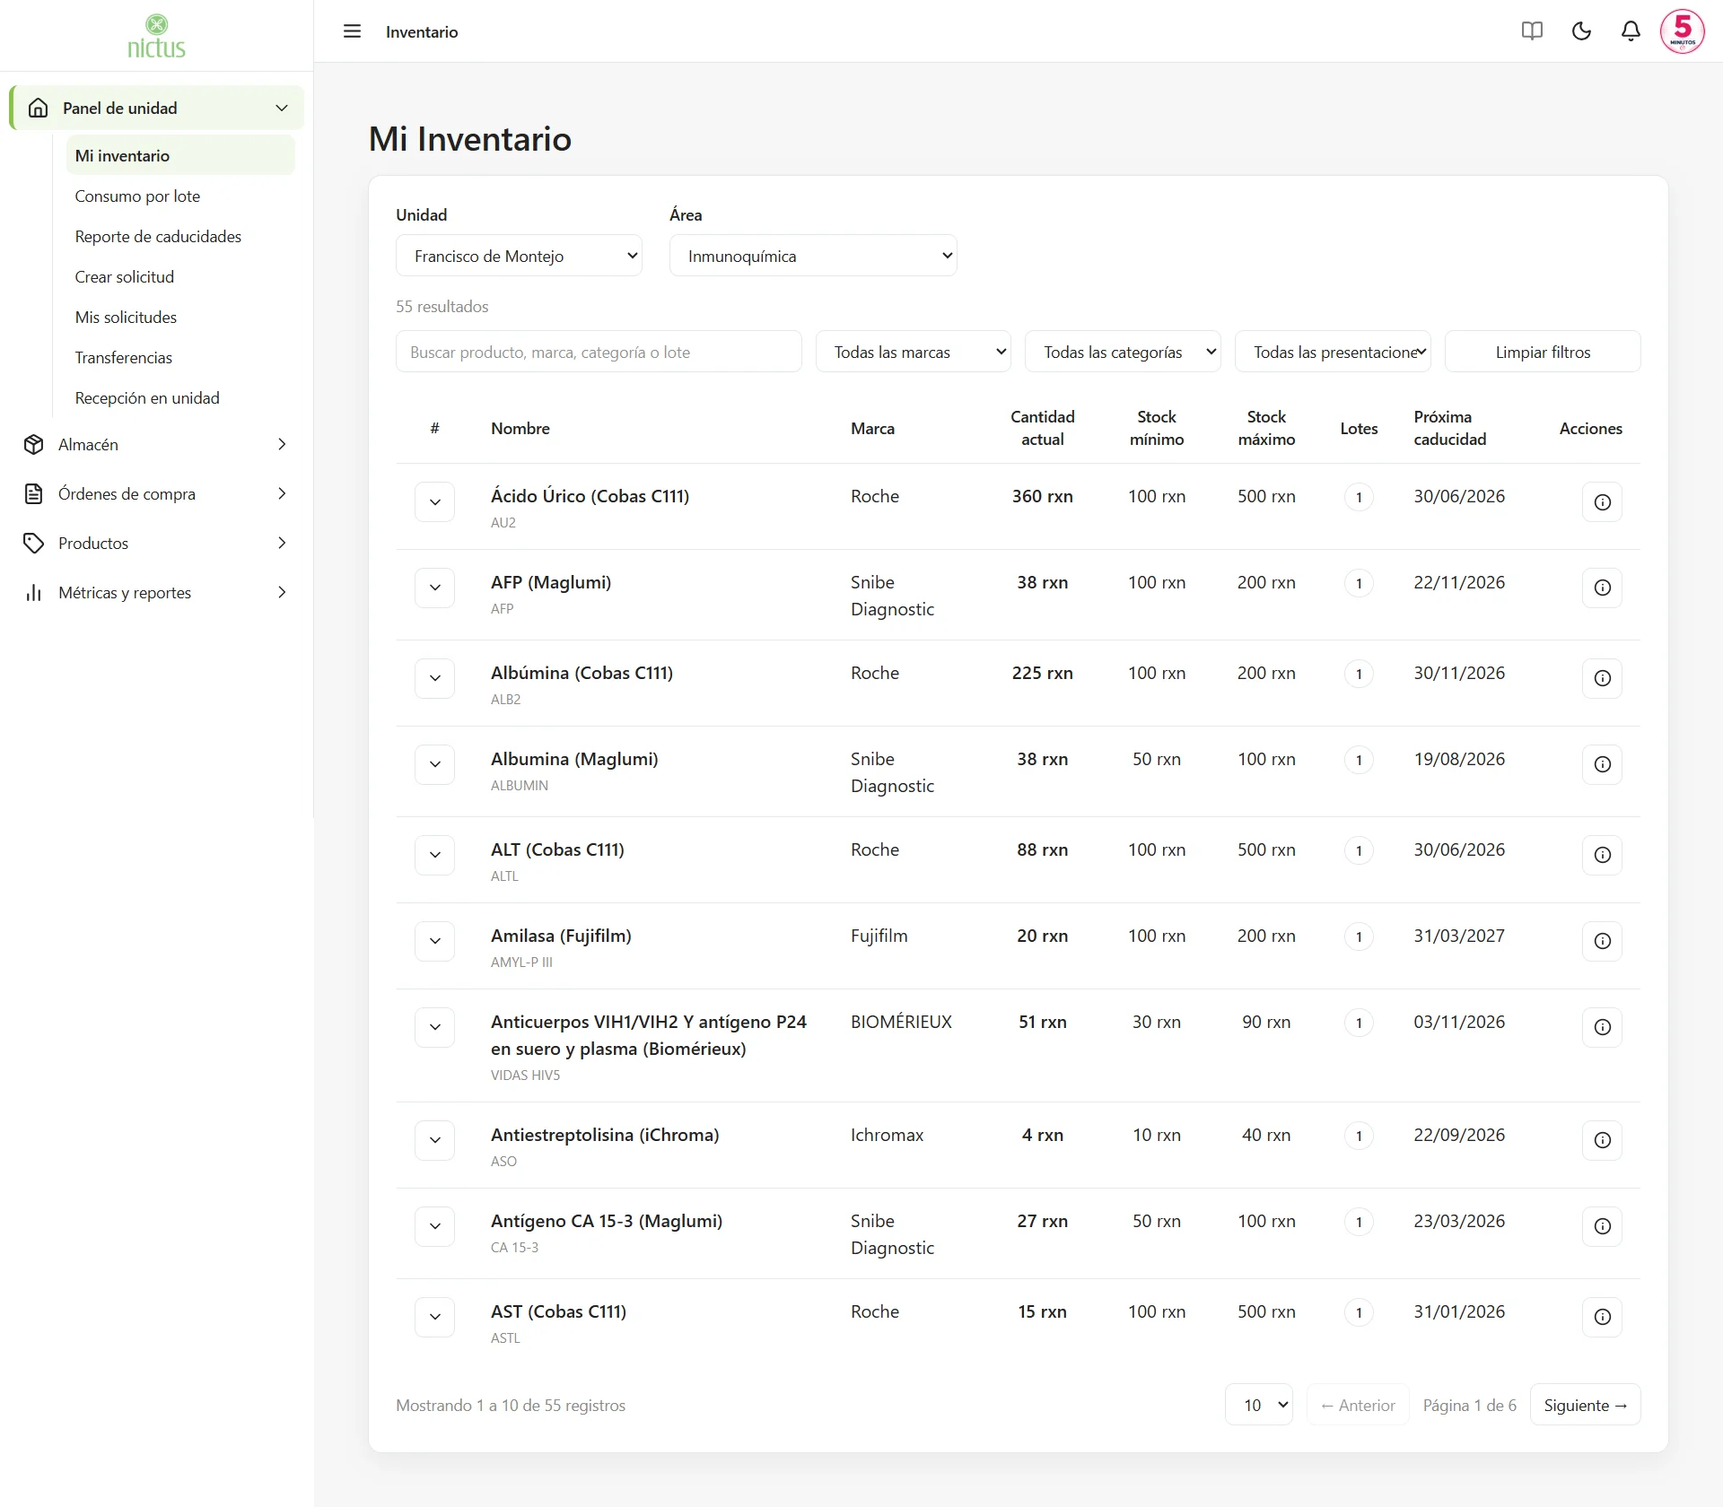Viewport: 1723px width, 1507px height.
Task: Open info for Albúmina (Cobas C111)
Action: coord(1602,678)
